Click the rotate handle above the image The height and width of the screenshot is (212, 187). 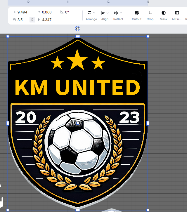77,29
